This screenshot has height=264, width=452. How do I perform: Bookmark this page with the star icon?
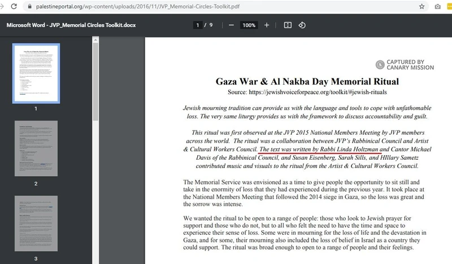pyautogui.click(x=421, y=6)
